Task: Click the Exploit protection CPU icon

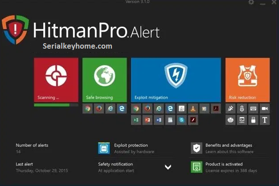Action: [x=104, y=148]
